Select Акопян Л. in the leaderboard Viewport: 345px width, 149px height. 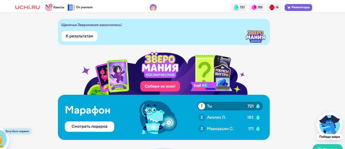pos(230,117)
